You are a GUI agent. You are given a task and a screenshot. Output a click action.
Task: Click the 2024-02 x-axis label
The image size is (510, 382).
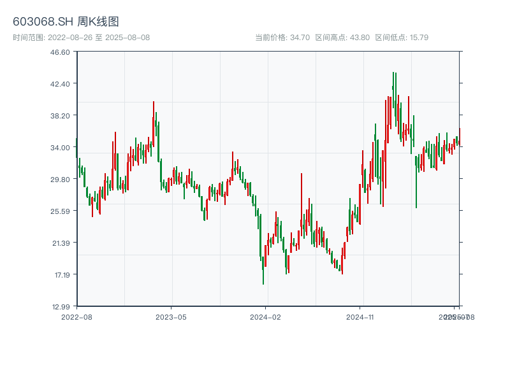pyautogui.click(x=265, y=317)
